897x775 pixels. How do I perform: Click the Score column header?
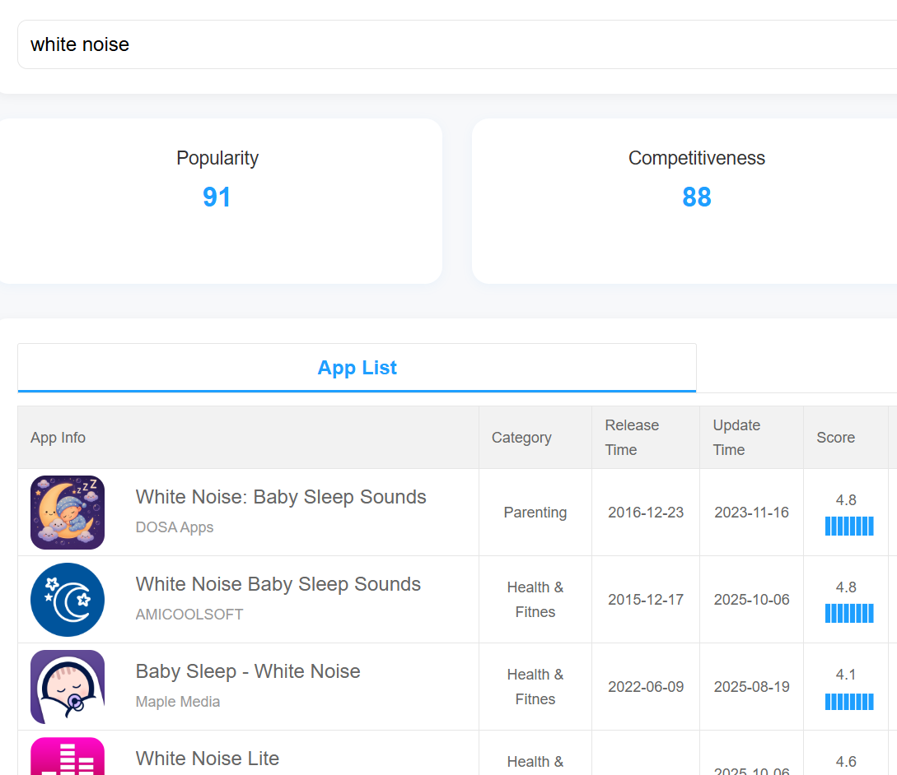click(x=835, y=438)
